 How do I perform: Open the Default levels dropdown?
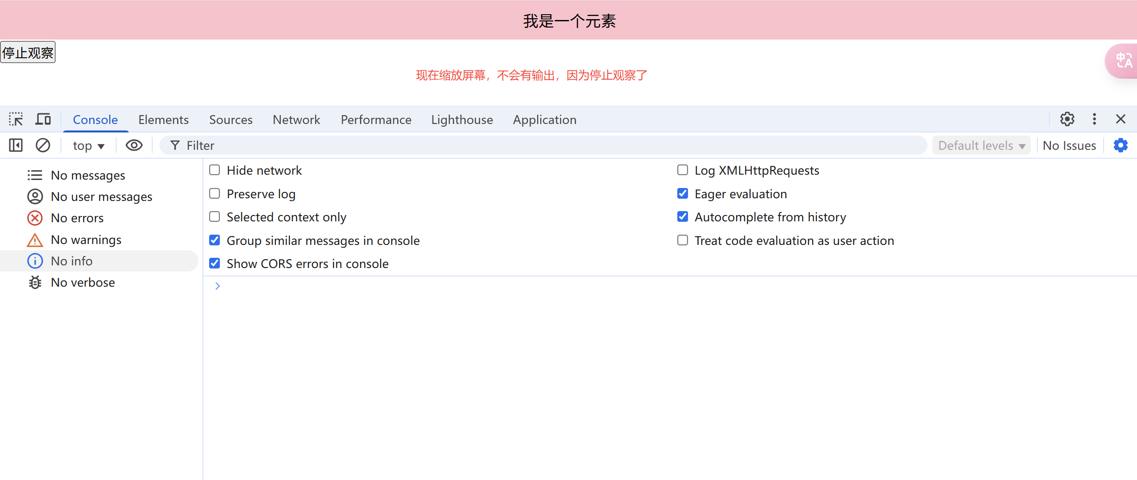click(981, 145)
